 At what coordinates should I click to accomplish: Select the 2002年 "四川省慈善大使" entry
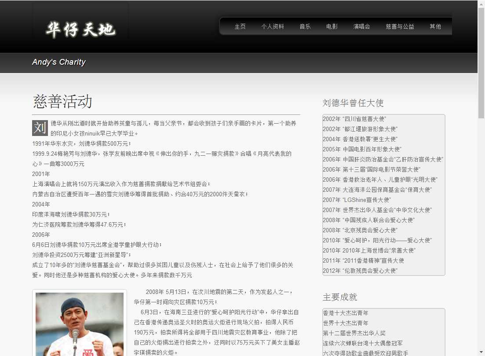[354, 119]
